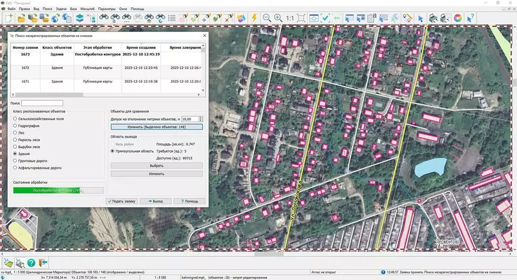Click the Подать заявку button
The width and height of the screenshot is (517, 280).
pos(122,201)
